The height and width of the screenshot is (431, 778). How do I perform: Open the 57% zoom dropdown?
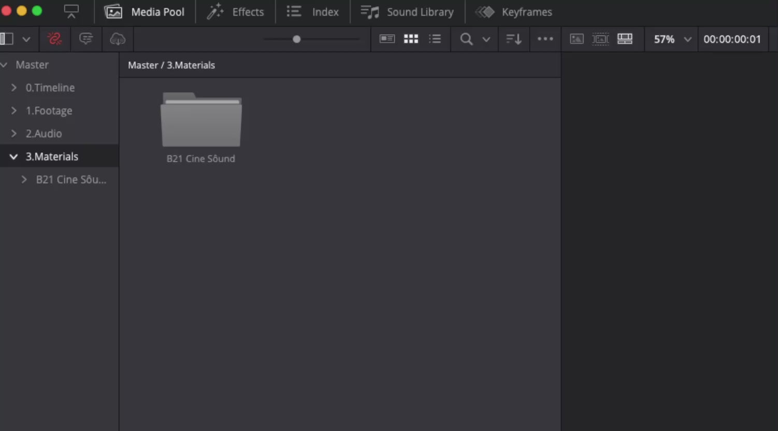pos(687,39)
